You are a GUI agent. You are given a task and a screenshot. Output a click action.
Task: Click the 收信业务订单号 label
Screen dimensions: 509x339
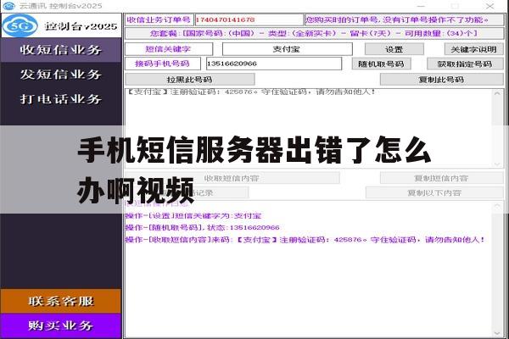tap(159, 19)
